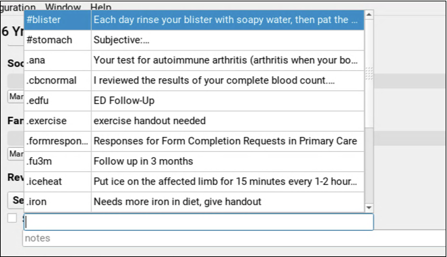Choose the #stomach template row

tap(194, 40)
